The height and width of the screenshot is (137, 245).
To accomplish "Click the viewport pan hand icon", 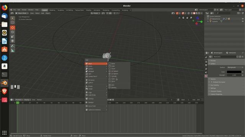I will point(187,18).
